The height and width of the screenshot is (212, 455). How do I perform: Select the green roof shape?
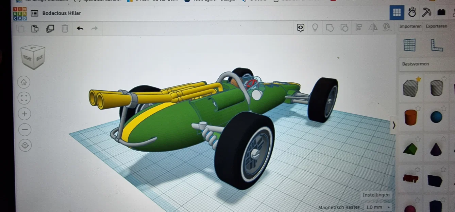click(x=410, y=149)
